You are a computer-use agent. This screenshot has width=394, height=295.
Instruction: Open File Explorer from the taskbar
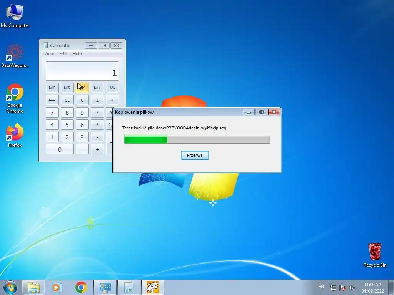click(x=33, y=287)
